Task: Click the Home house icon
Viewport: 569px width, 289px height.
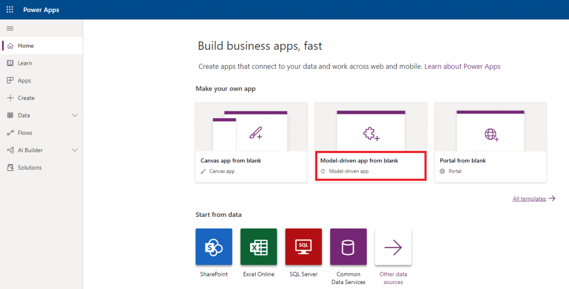Action: pos(10,45)
